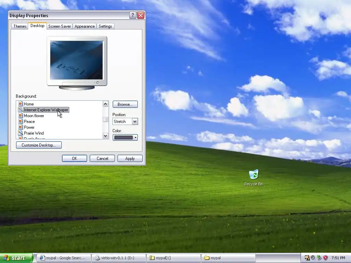351x263 pixels.
Task: Select the 'Home' background entry
Action: (x=29, y=104)
